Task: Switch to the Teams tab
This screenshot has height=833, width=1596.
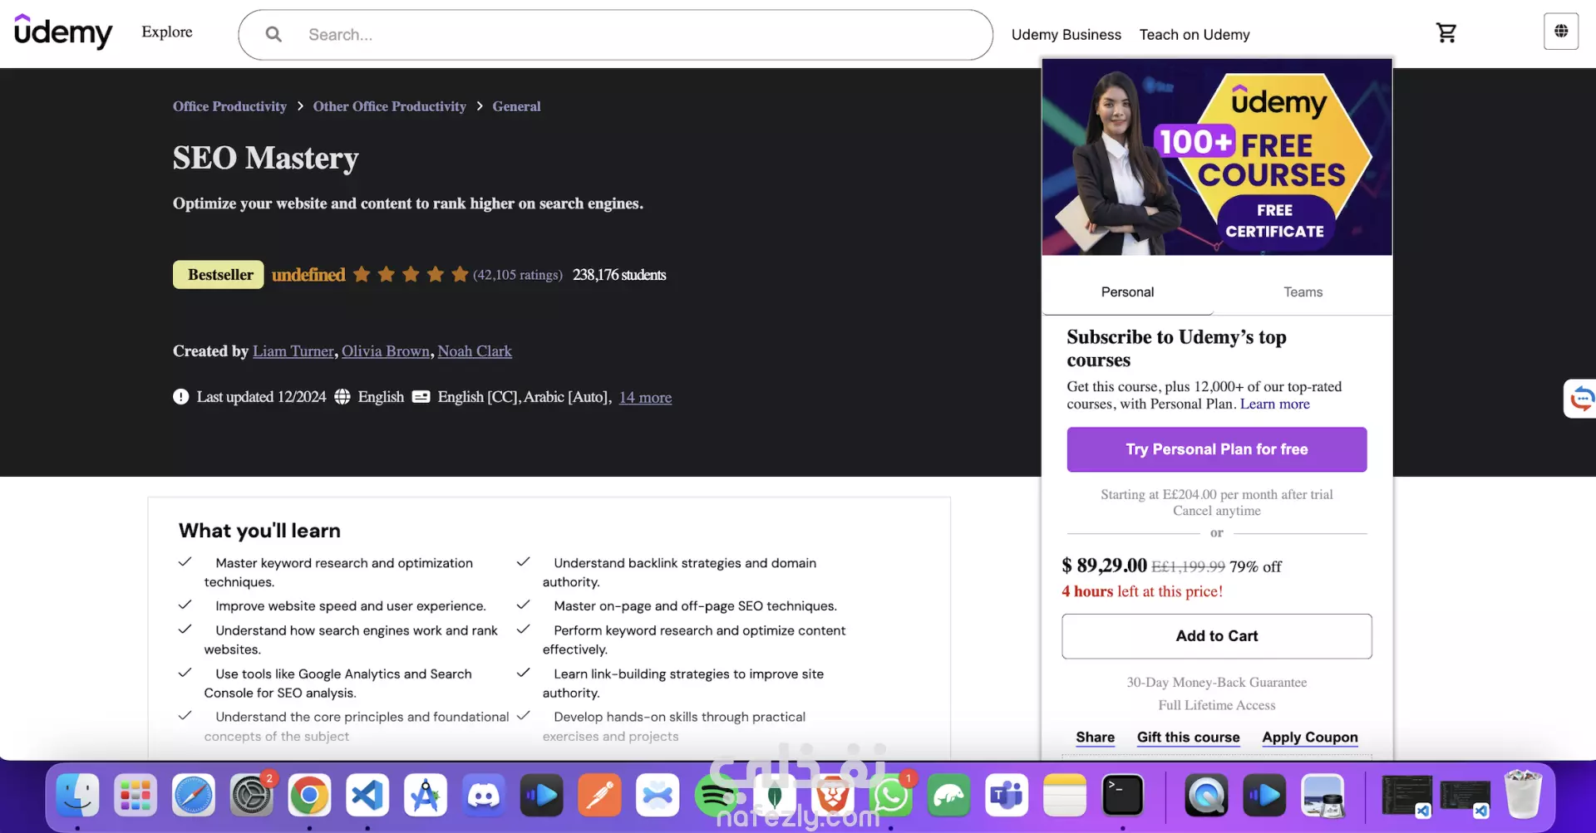Action: tap(1303, 292)
